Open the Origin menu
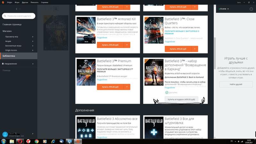This screenshot has height=144, width=256. tap(10, 2)
